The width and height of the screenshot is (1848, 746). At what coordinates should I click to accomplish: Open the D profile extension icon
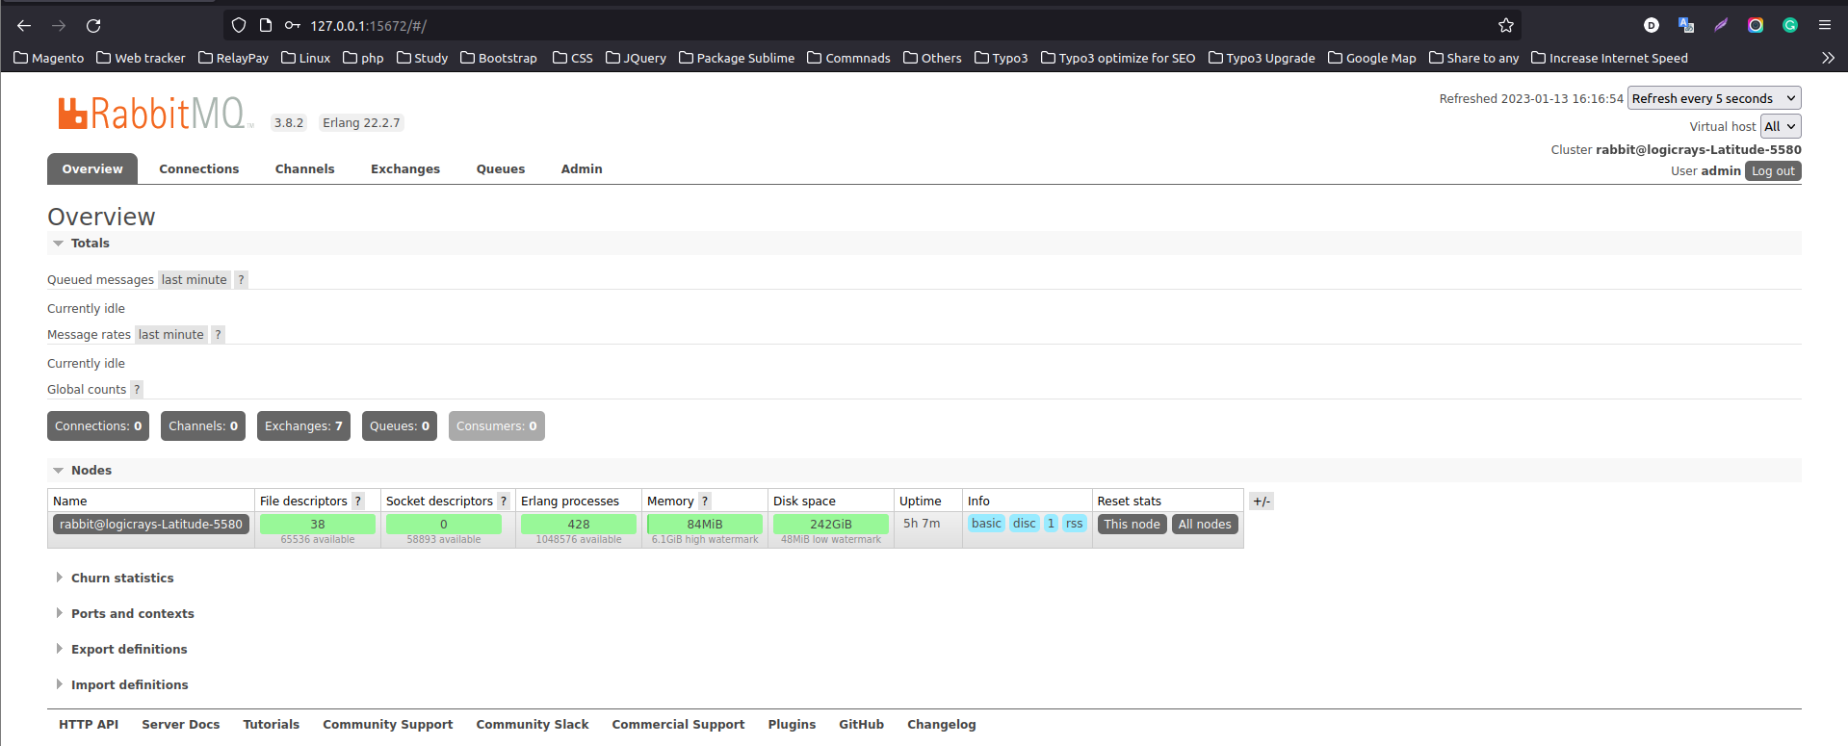tap(1652, 26)
